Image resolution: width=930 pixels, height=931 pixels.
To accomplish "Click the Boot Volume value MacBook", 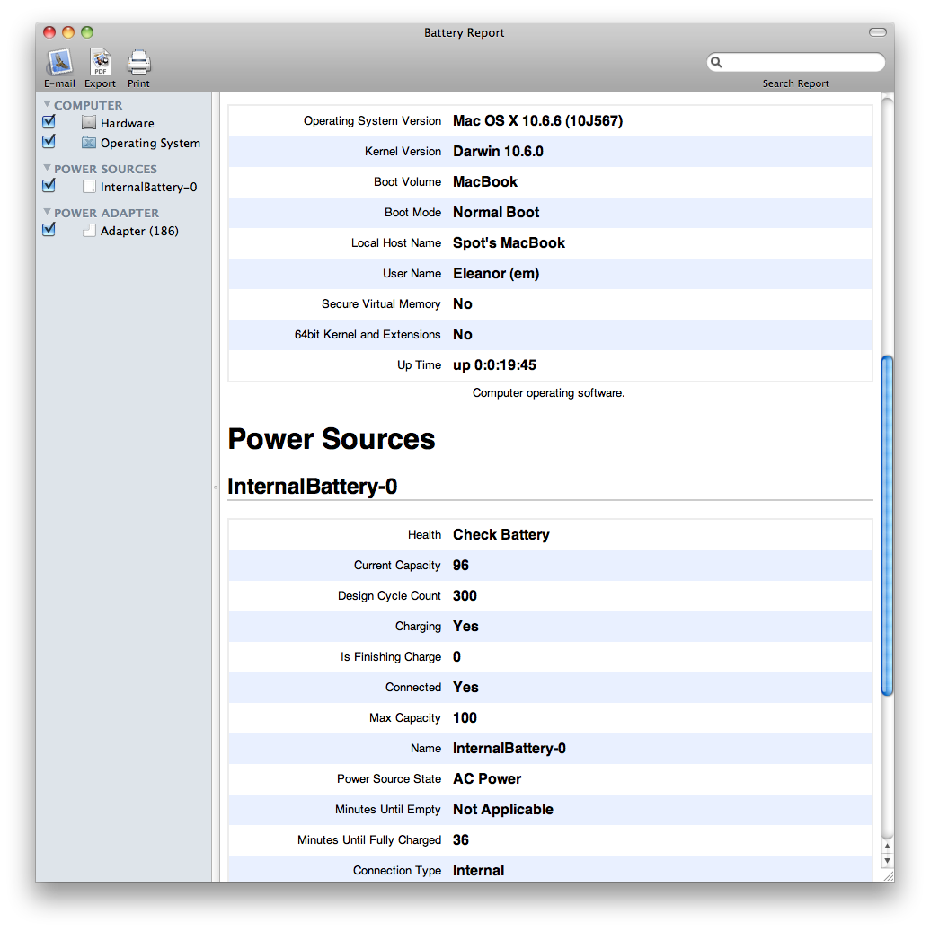I will pos(485,181).
